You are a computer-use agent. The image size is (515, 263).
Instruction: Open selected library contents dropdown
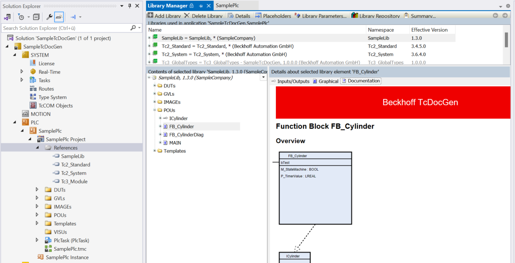coord(264,78)
